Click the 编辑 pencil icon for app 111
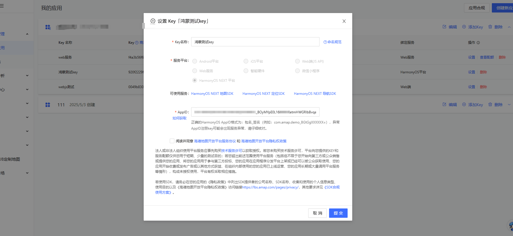This screenshot has height=236, width=513. (x=444, y=104)
